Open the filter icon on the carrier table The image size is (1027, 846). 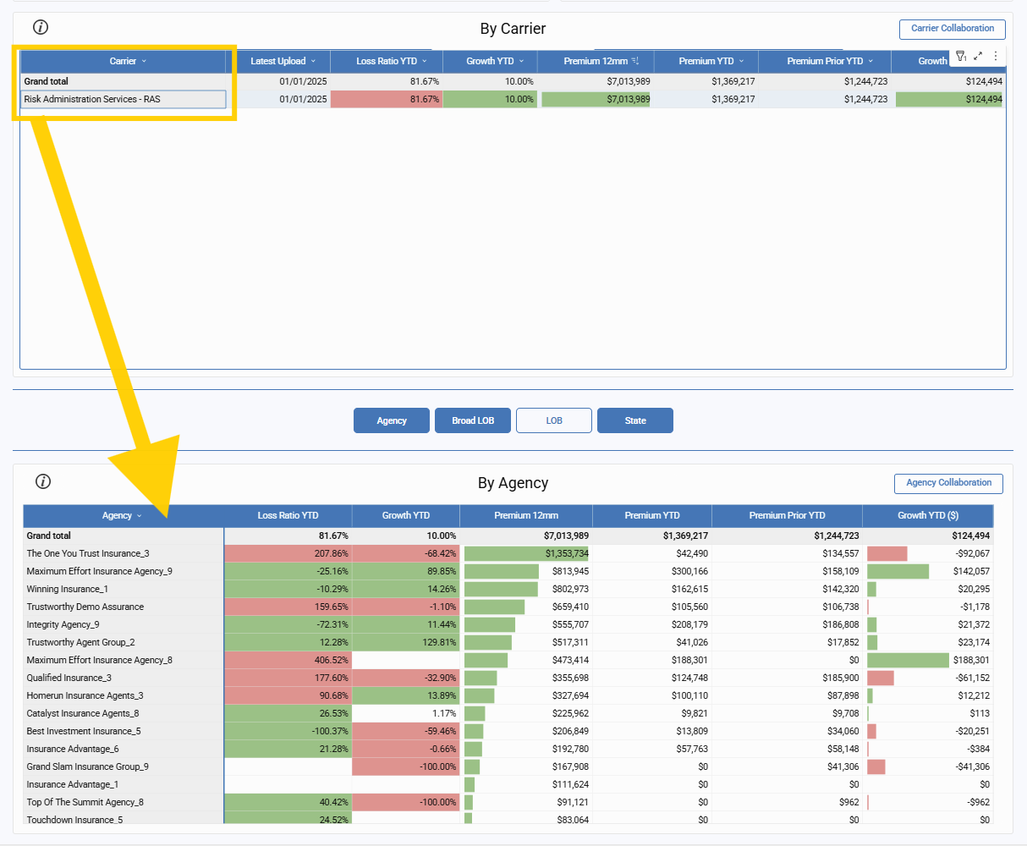click(x=960, y=57)
